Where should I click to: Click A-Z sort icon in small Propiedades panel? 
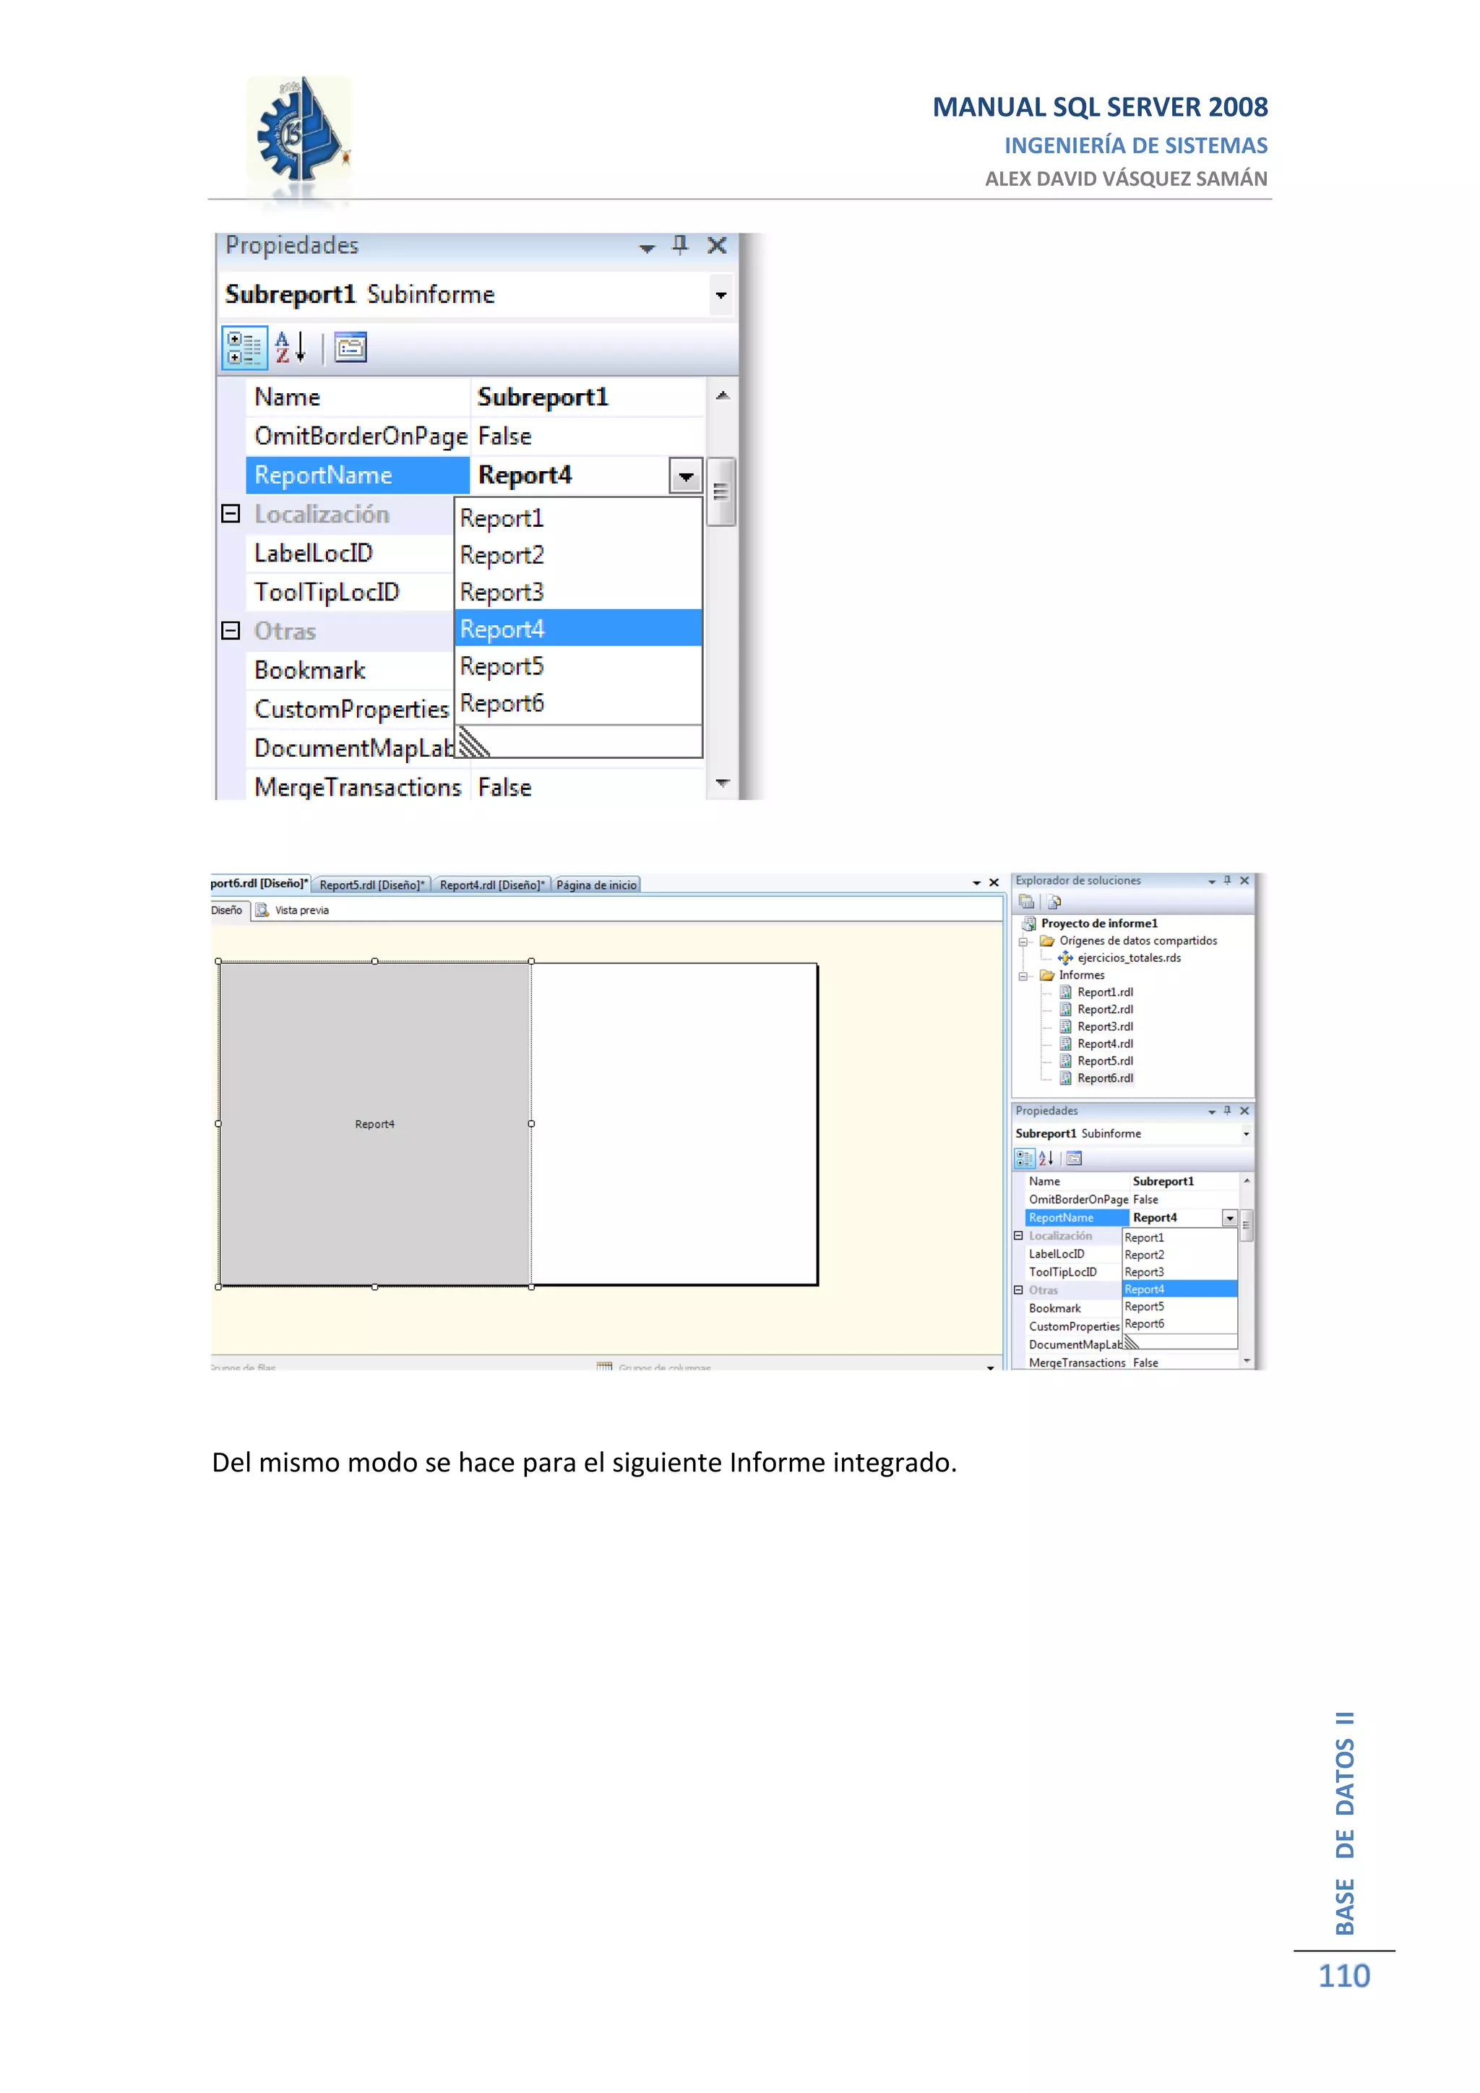[x=1046, y=1159]
